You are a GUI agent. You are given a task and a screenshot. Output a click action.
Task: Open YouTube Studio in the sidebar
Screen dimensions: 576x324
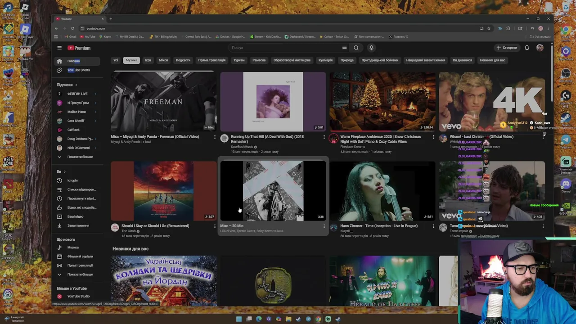pos(77,296)
